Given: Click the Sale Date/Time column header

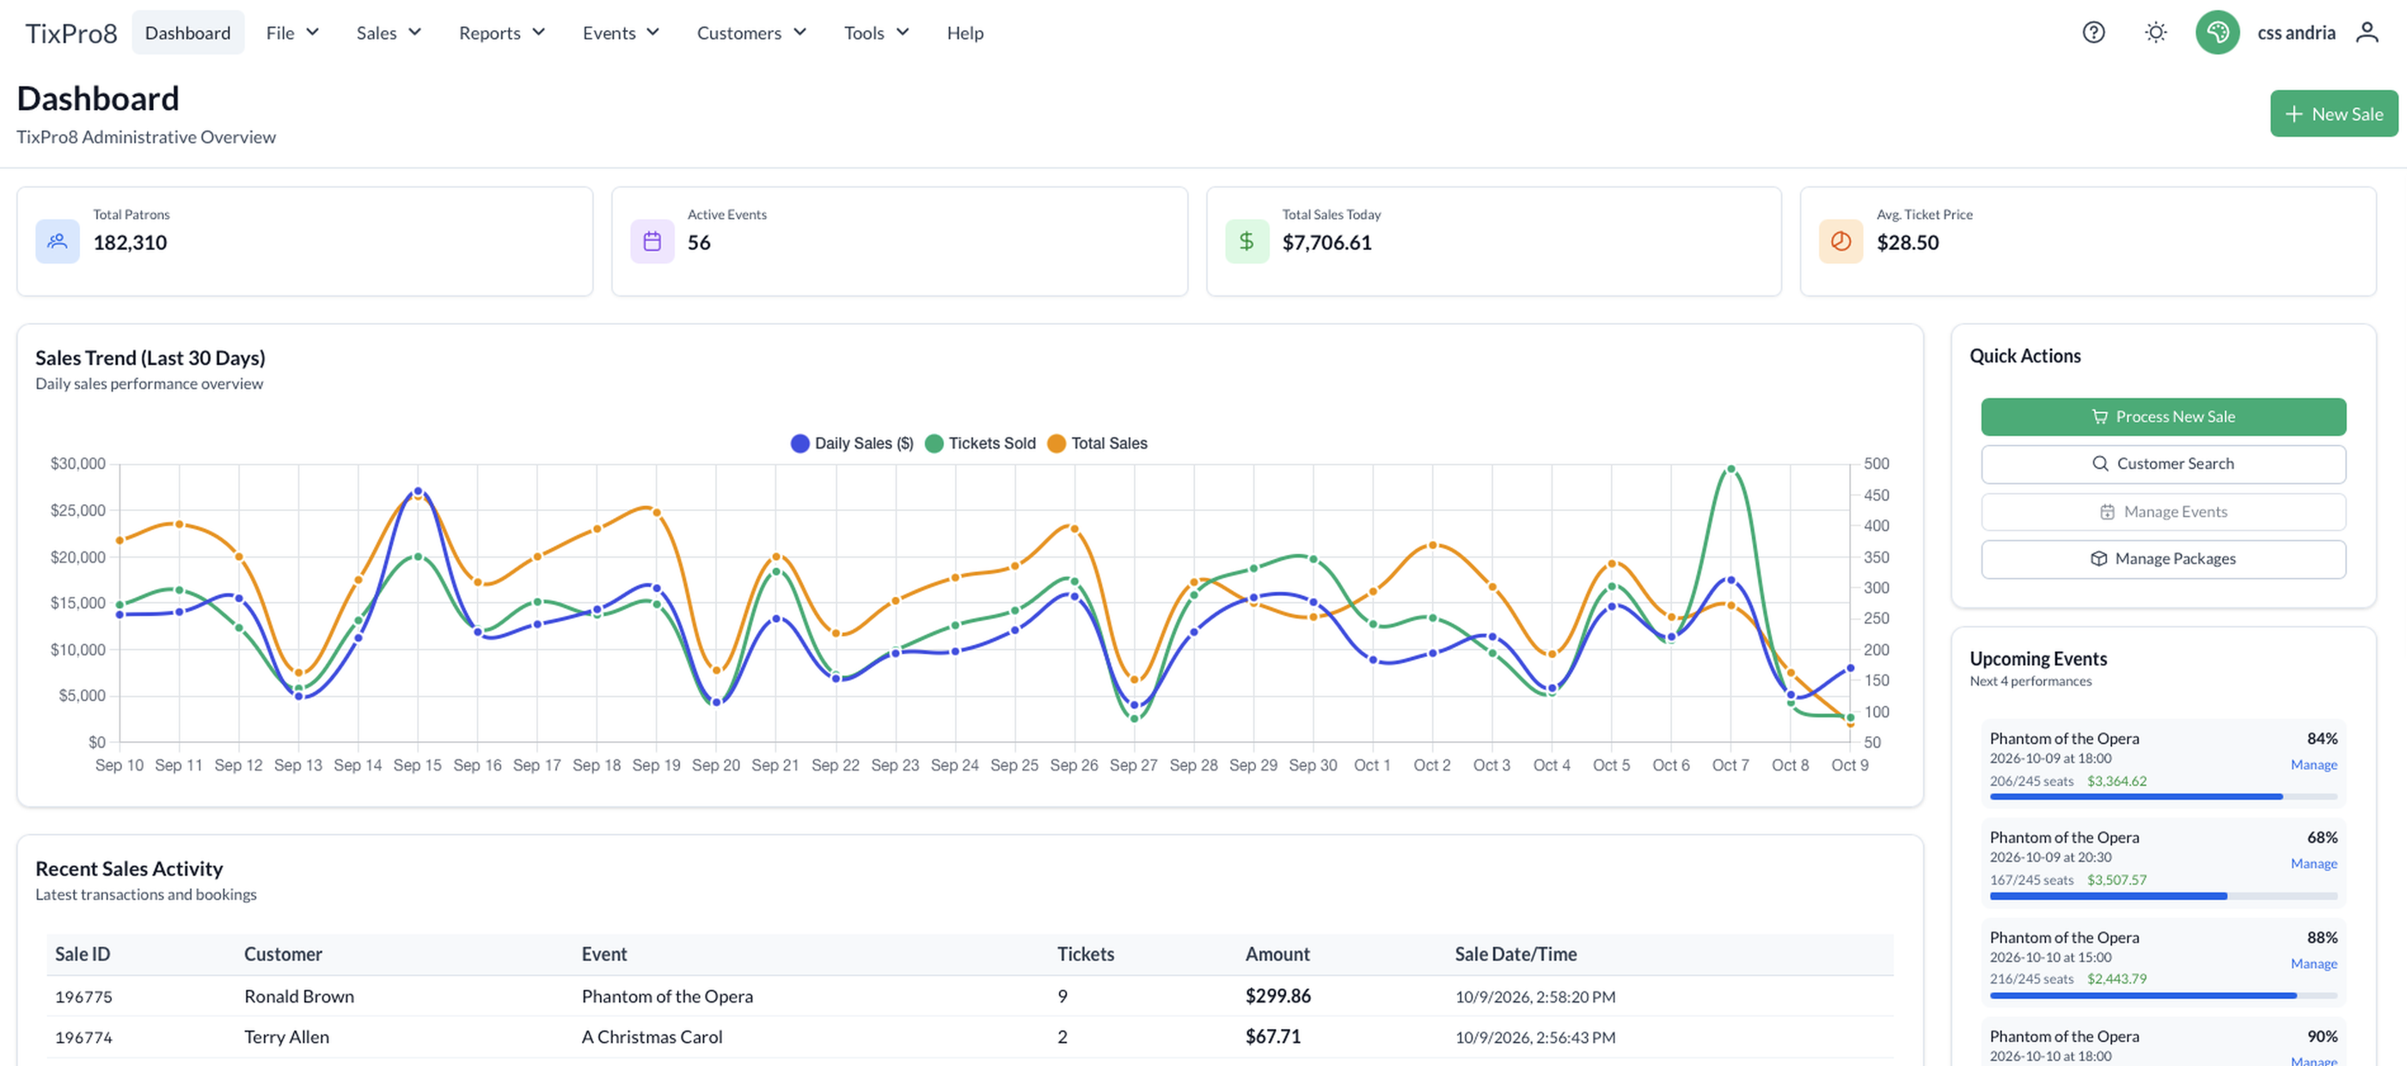Looking at the screenshot, I should click(x=1515, y=955).
